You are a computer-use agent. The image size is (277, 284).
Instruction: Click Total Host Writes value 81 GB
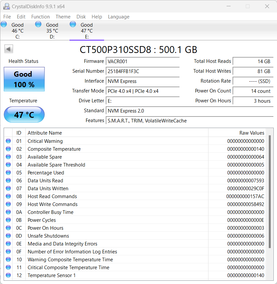253,71
